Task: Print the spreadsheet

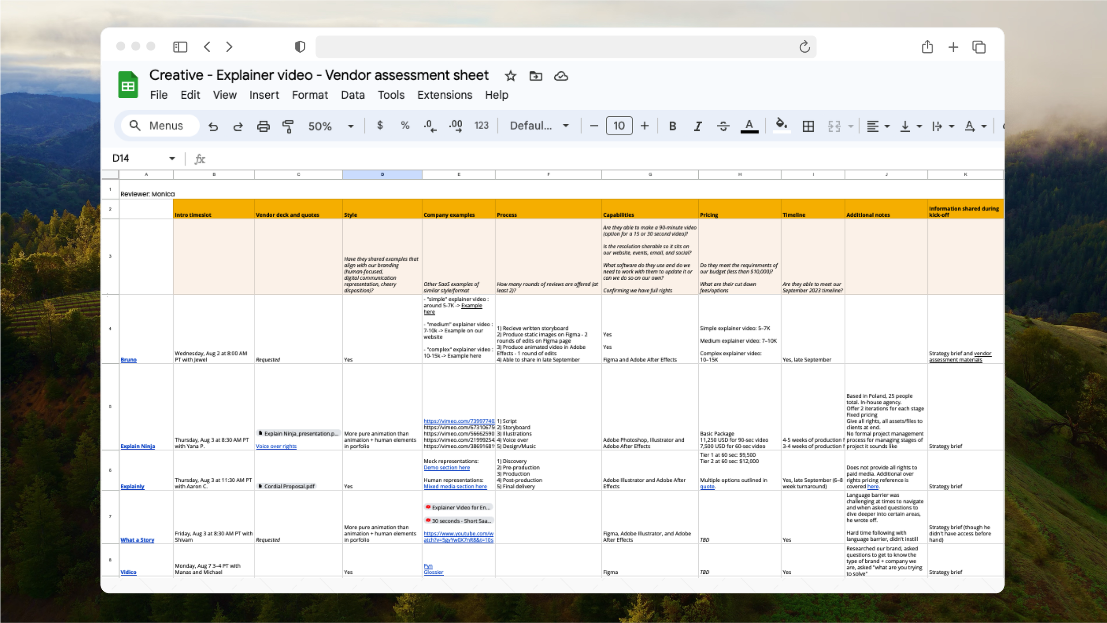Action: [263, 126]
